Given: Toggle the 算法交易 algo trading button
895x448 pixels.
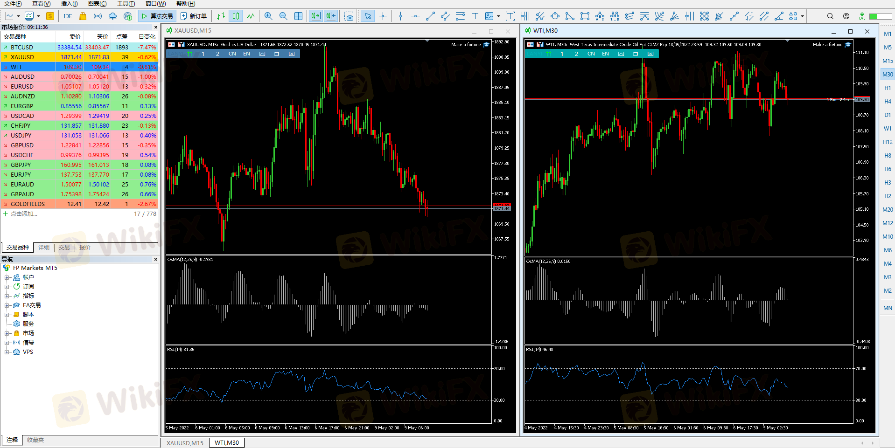Looking at the screenshot, I should point(157,16).
